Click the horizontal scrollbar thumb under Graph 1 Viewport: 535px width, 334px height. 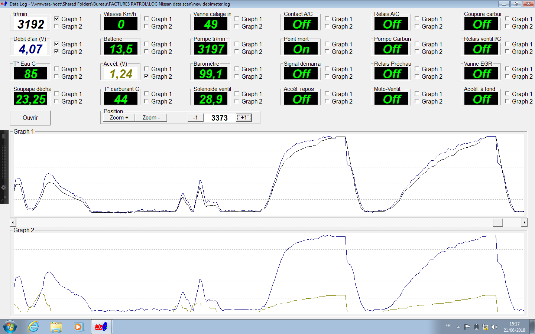coord(498,222)
